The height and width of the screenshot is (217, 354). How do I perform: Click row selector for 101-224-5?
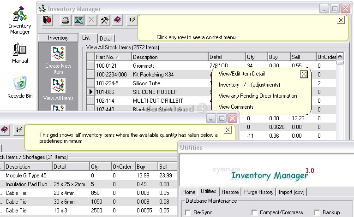click(91, 83)
